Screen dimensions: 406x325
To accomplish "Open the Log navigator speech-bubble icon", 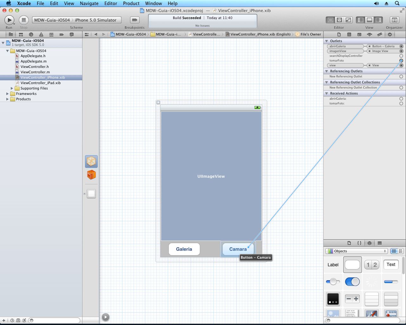I will [x=72, y=34].
